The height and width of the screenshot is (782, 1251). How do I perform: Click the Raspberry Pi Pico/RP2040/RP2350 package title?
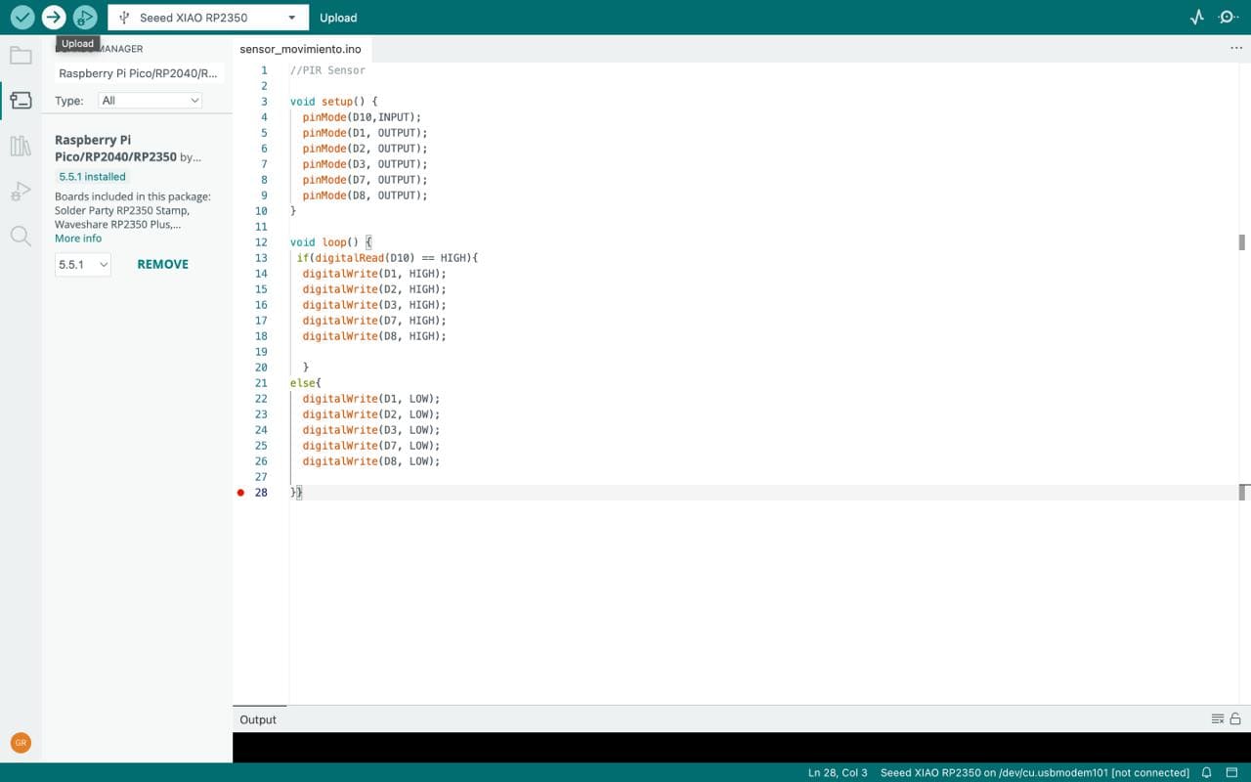115,149
